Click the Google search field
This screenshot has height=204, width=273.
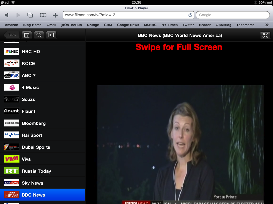(232, 15)
